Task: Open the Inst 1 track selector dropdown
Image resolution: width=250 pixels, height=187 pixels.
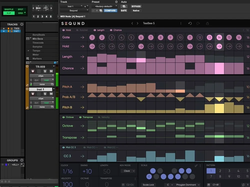Action: coord(71,6)
